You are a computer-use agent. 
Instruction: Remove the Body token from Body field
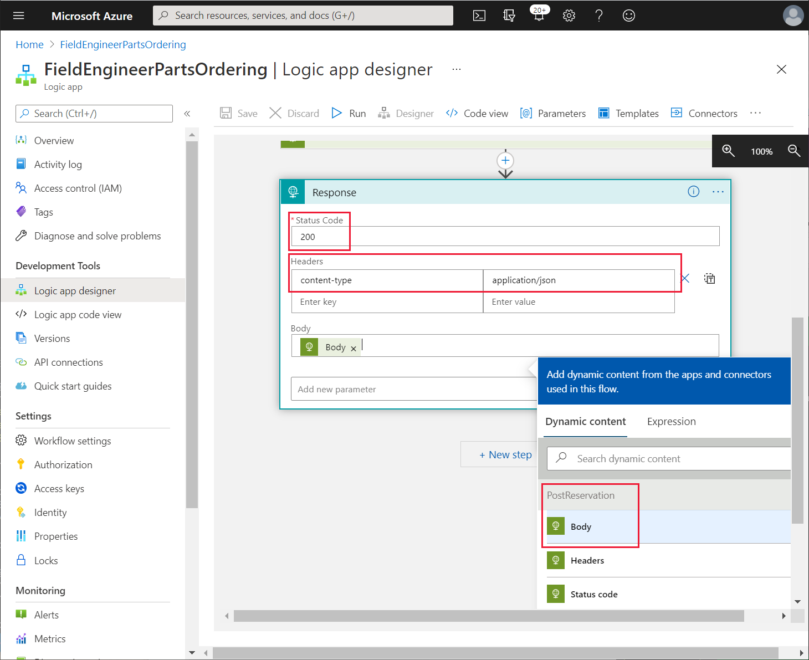point(354,349)
